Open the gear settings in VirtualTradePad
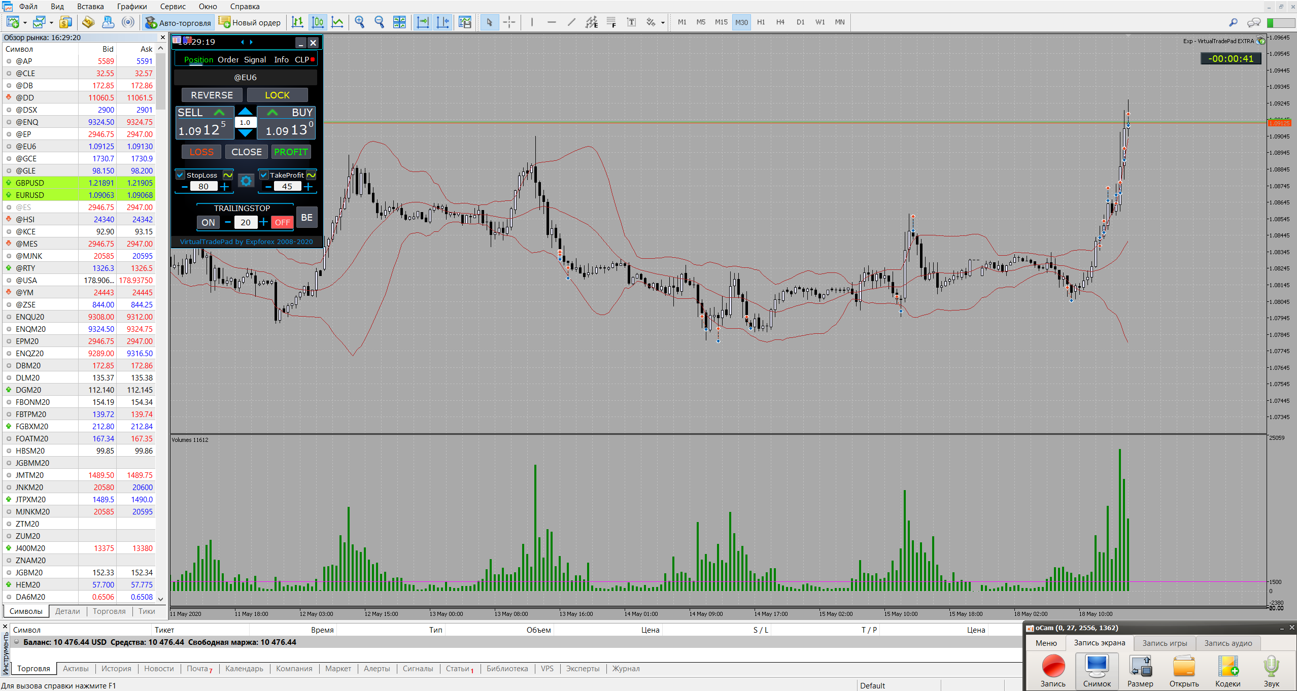 tap(246, 181)
